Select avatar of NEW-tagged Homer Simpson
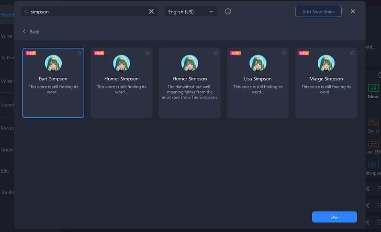Screen dimensions: 381x232 (x=122, y=63)
